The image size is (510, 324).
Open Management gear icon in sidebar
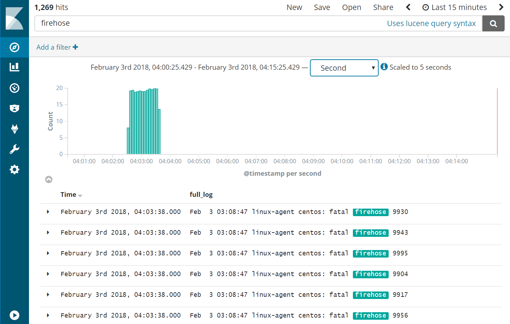coord(14,169)
